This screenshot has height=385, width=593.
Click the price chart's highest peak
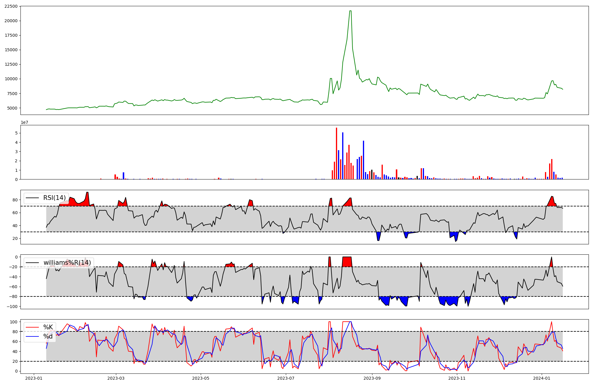[350, 11]
